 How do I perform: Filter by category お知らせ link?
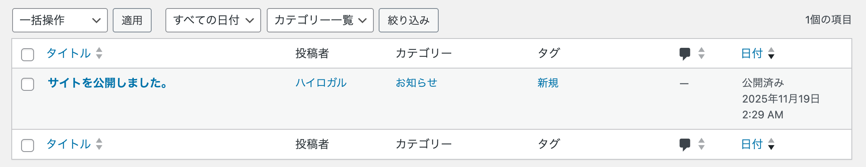(416, 83)
